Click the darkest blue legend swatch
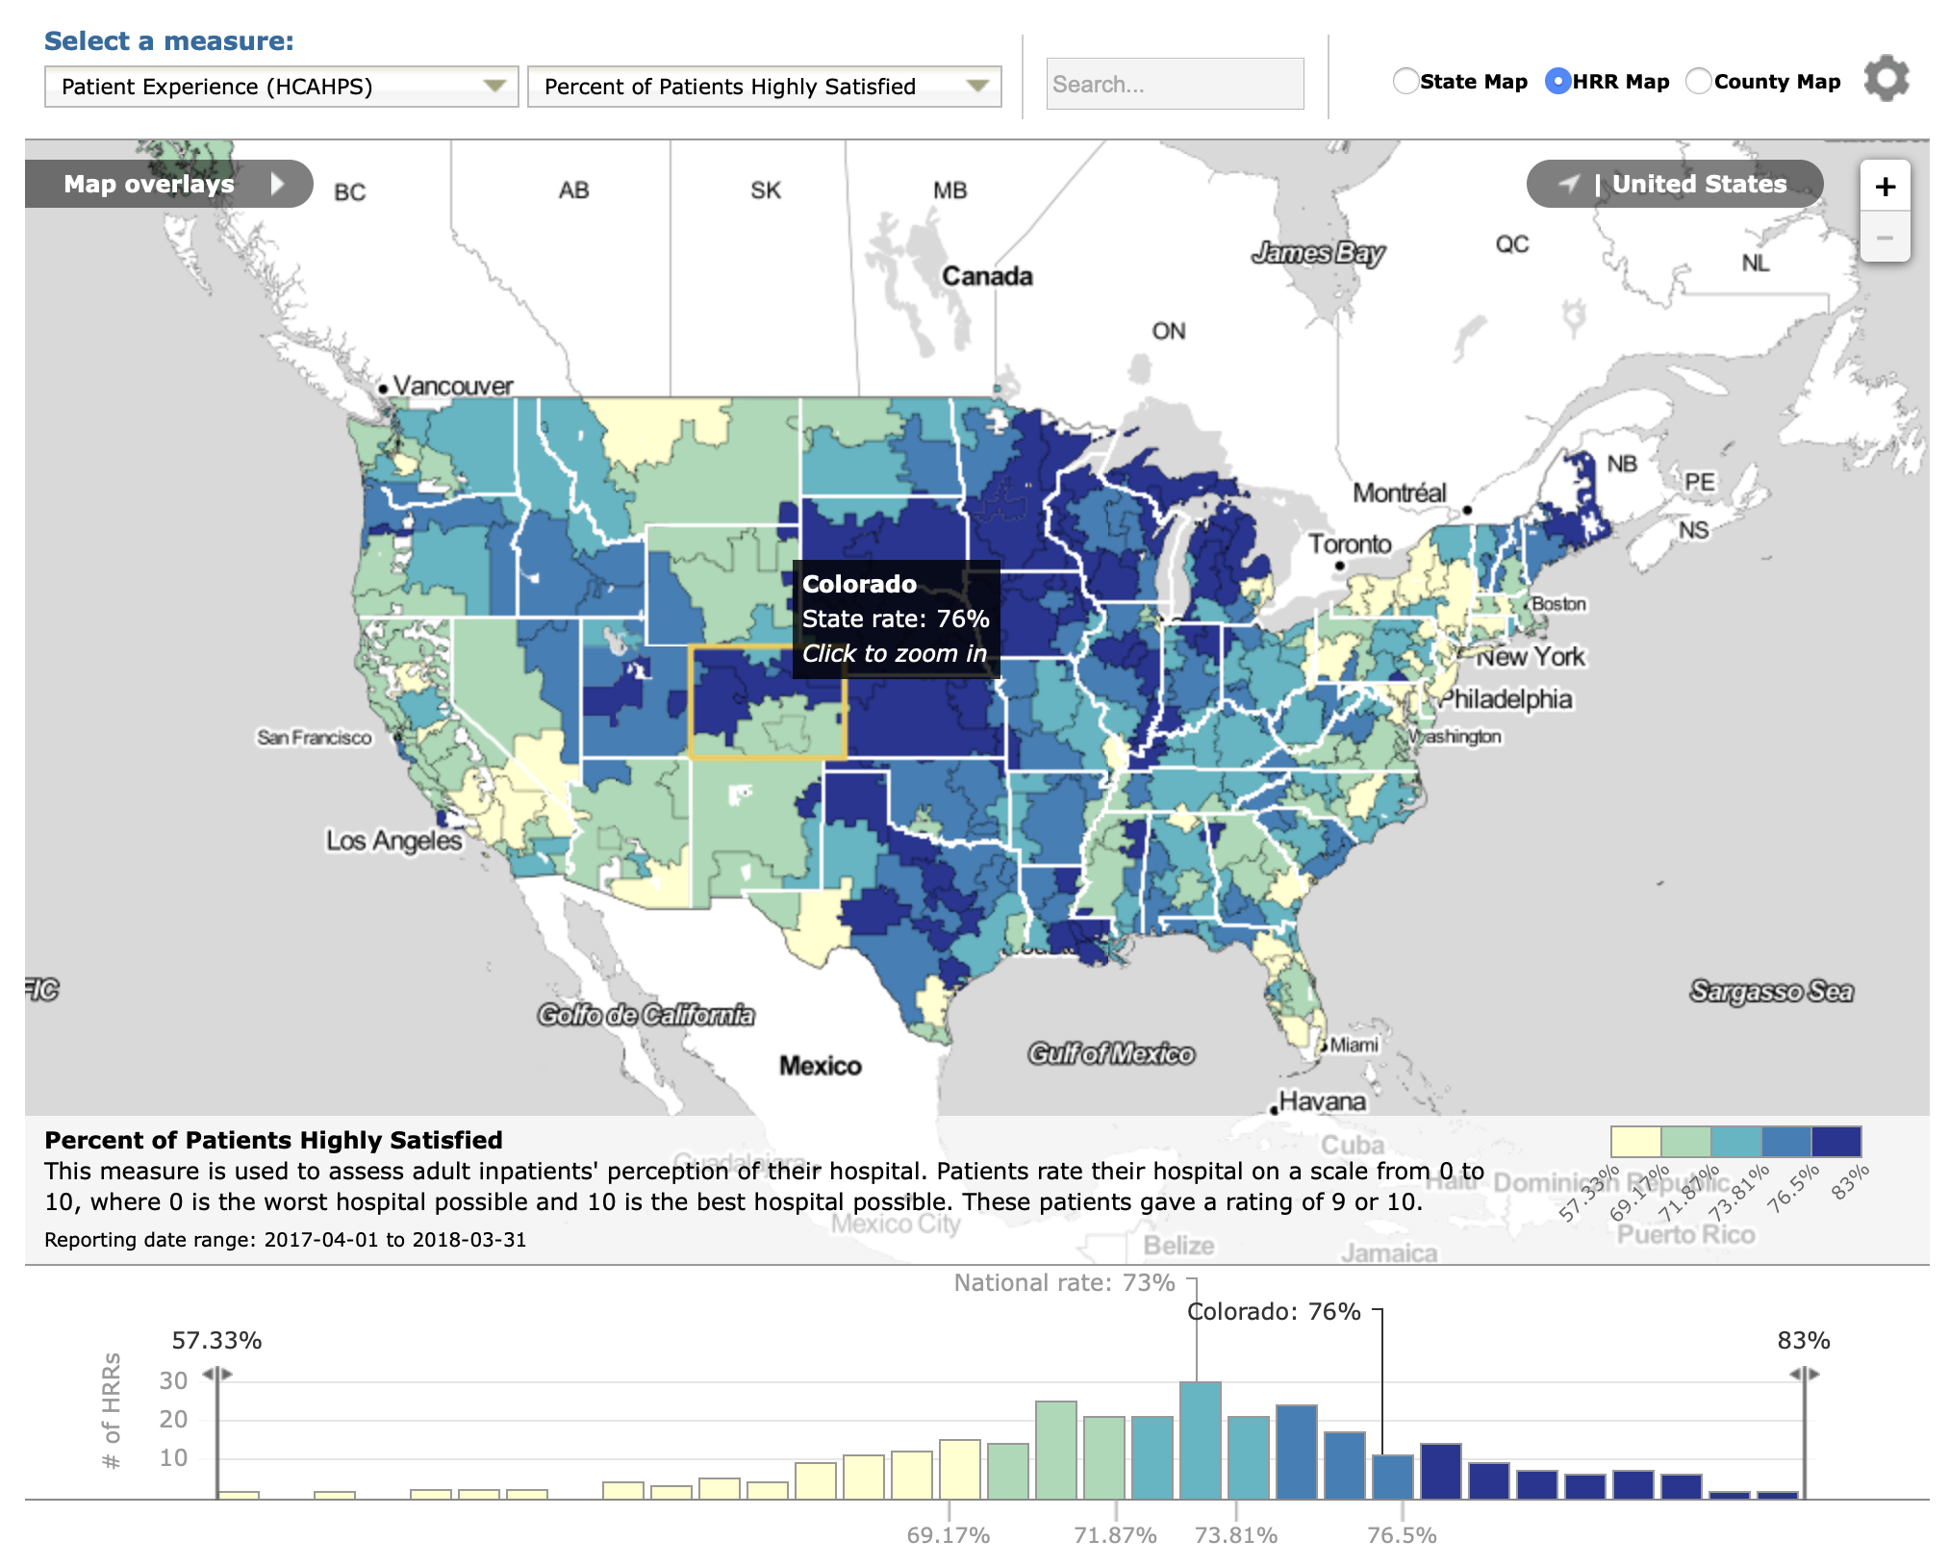The width and height of the screenshot is (1949, 1566). point(1835,1142)
